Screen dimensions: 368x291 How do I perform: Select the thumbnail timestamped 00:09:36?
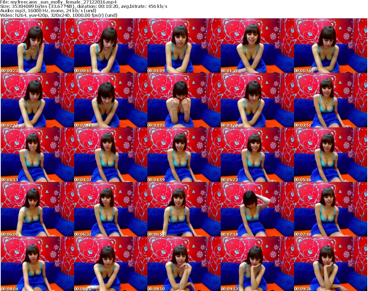331,264
